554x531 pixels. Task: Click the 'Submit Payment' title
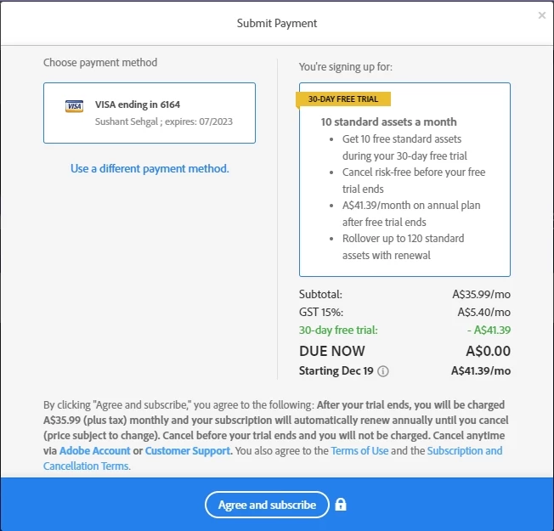click(277, 23)
